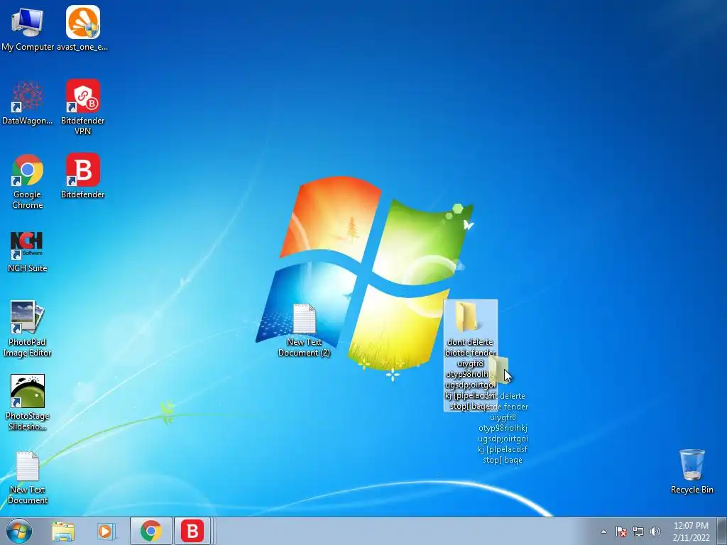Viewport: 727px width, 545px height.
Task: Click the 'PhotoPad Image Editor' label text
Action: 28,347
